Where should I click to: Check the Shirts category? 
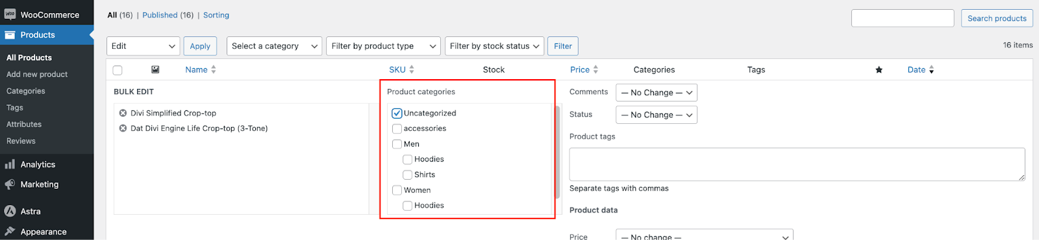point(407,174)
